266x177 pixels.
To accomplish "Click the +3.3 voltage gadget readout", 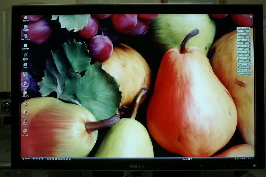I will point(243,38).
